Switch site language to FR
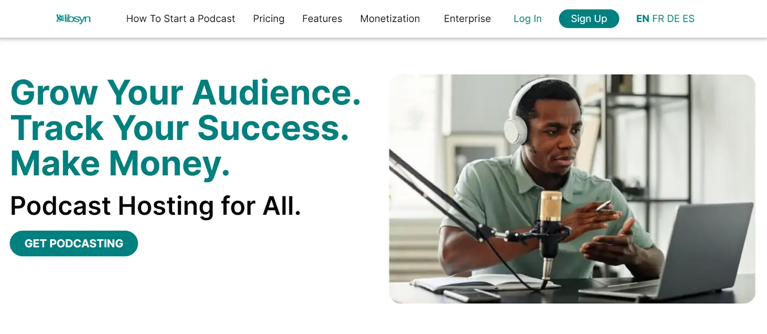767x334 pixels. point(658,19)
